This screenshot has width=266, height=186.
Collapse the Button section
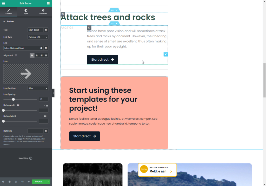[4, 22]
